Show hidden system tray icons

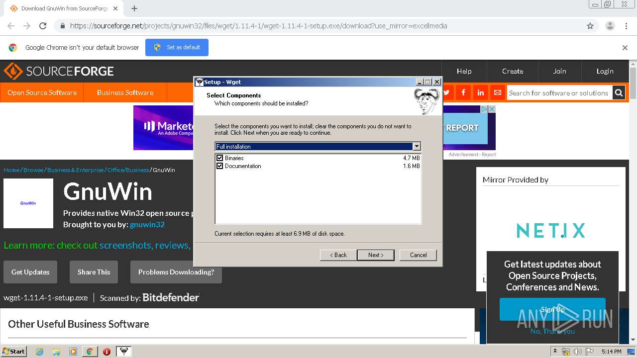tap(555, 351)
